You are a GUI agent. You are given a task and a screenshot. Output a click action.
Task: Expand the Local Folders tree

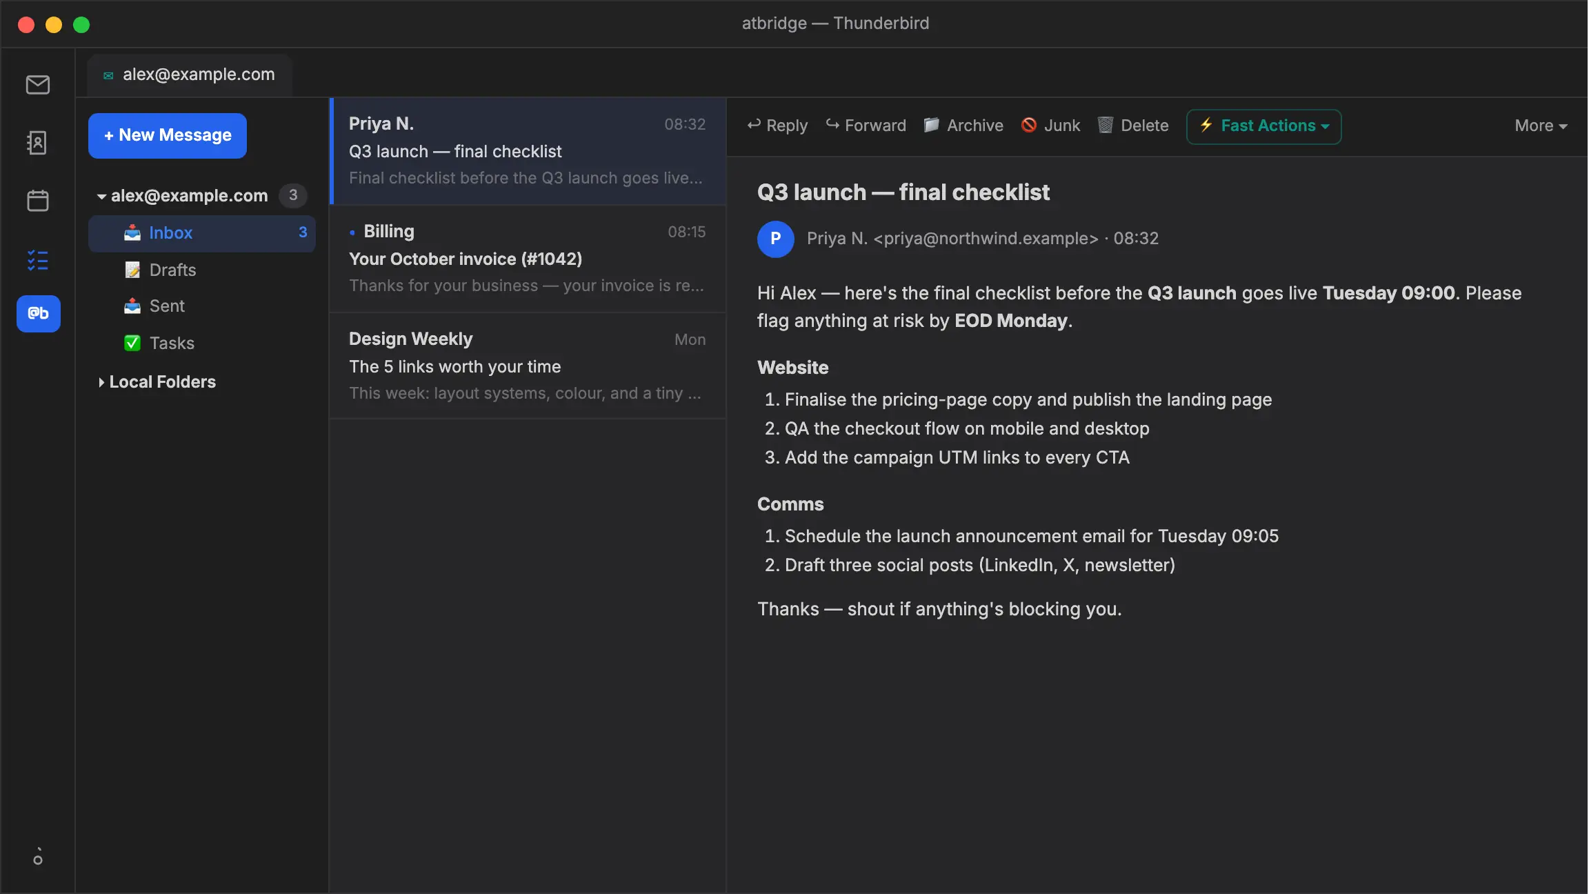pyautogui.click(x=101, y=382)
